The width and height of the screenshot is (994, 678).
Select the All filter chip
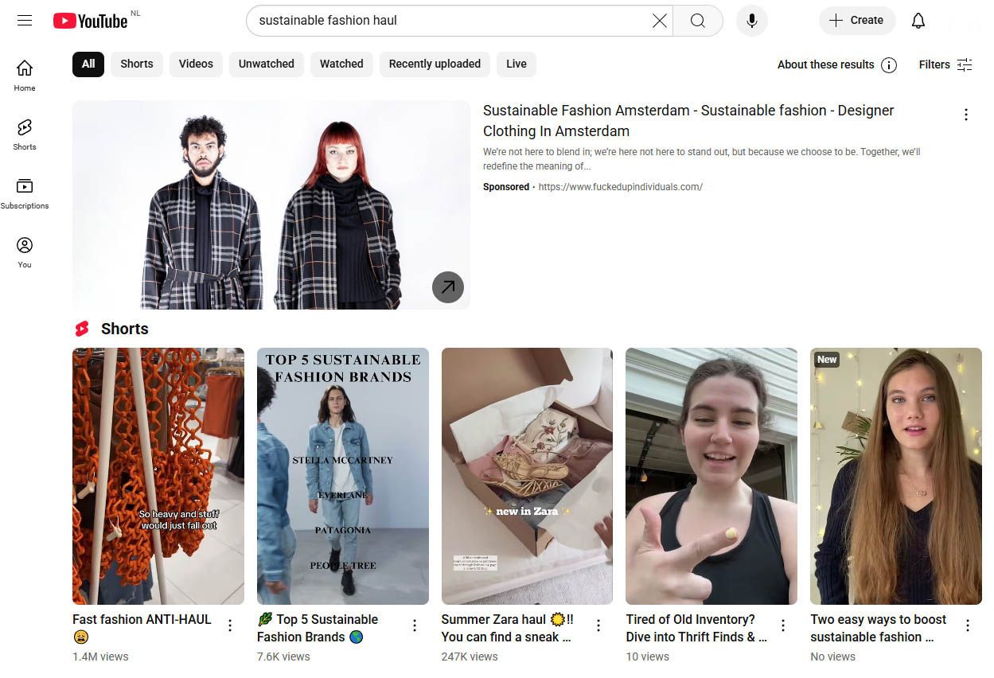click(88, 64)
